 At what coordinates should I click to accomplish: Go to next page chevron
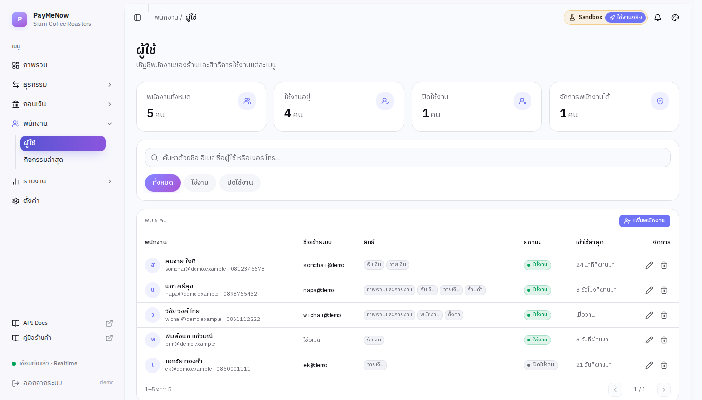[x=664, y=390]
